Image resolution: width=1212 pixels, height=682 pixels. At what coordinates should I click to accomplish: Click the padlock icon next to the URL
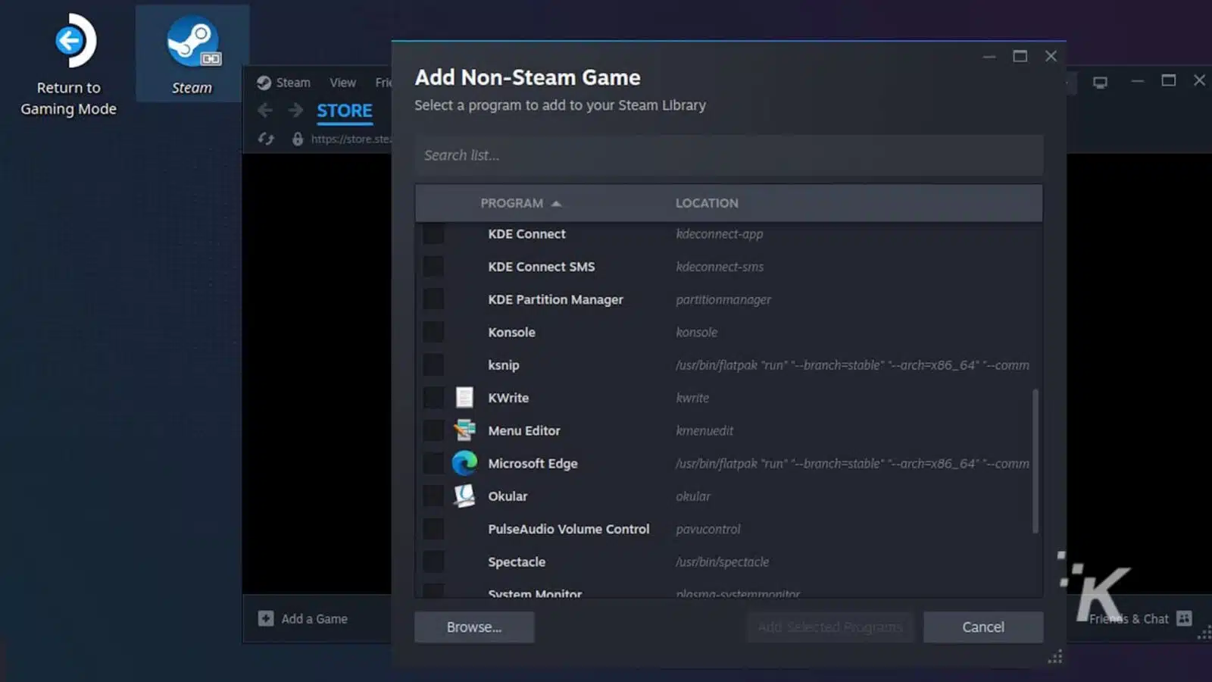297,139
